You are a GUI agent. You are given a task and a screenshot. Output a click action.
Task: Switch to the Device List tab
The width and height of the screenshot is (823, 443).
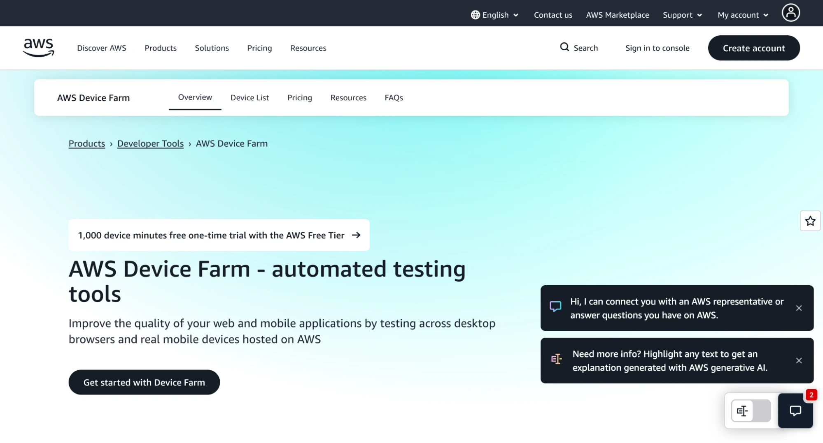tap(249, 98)
